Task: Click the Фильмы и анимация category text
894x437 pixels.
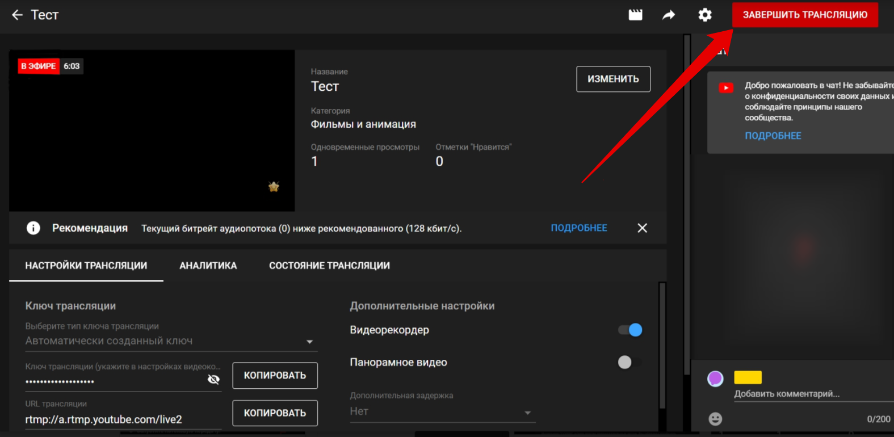Action: pyautogui.click(x=363, y=124)
